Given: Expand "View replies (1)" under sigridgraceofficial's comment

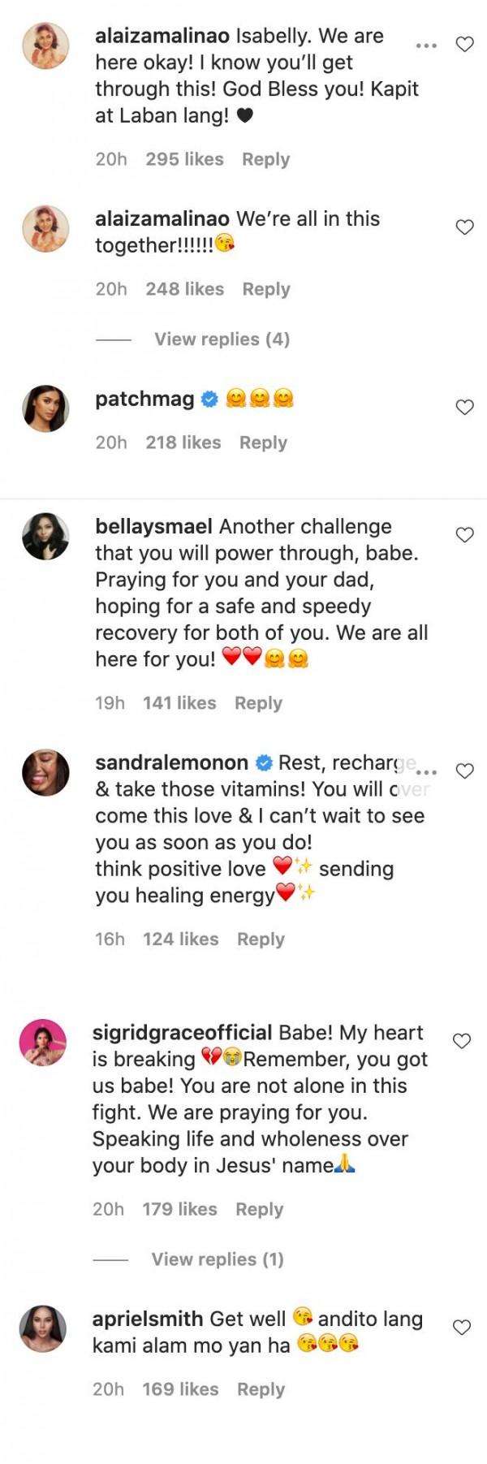Looking at the screenshot, I should coord(218,1259).
